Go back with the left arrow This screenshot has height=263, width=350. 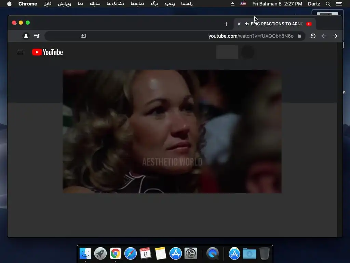pos(324,36)
